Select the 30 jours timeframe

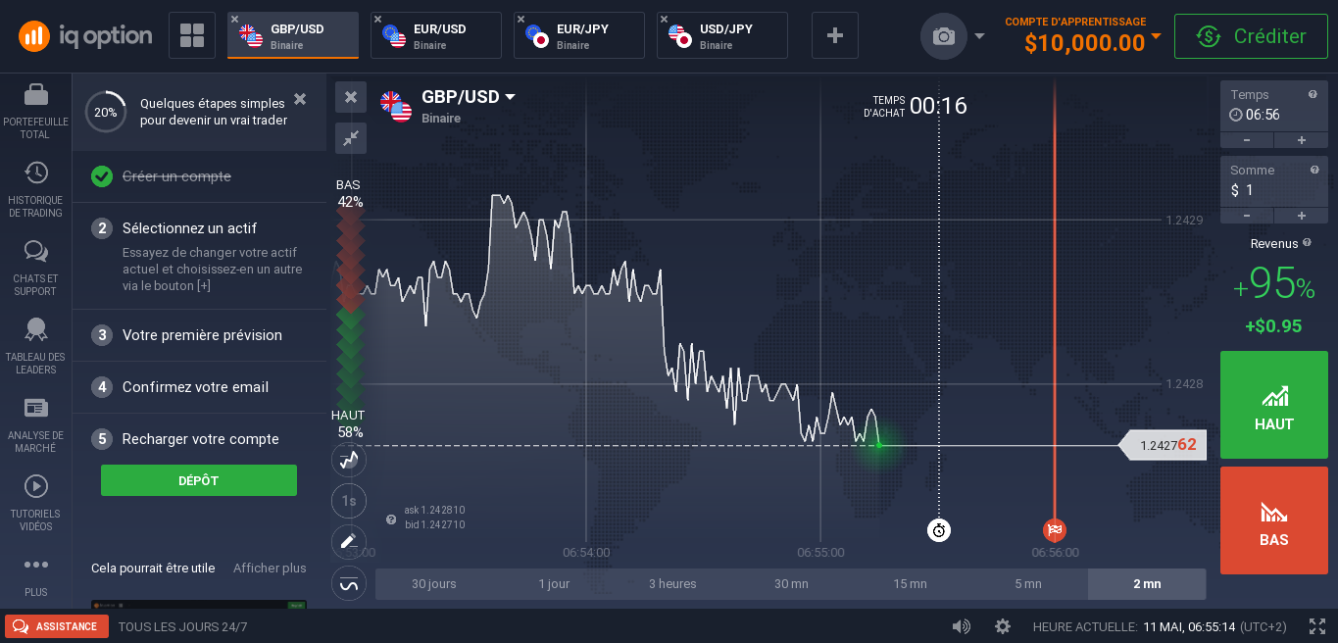click(434, 584)
